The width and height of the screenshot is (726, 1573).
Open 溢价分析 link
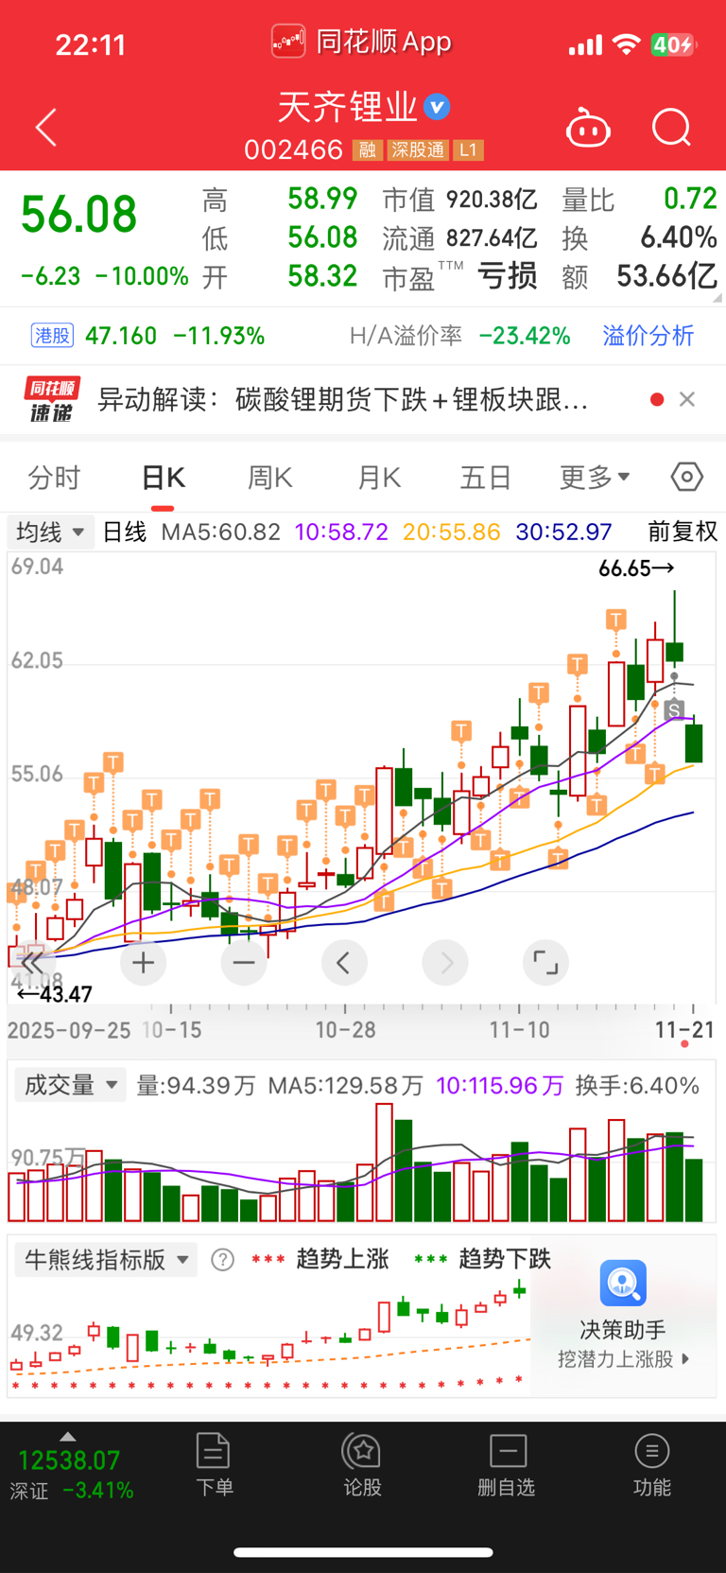click(648, 336)
